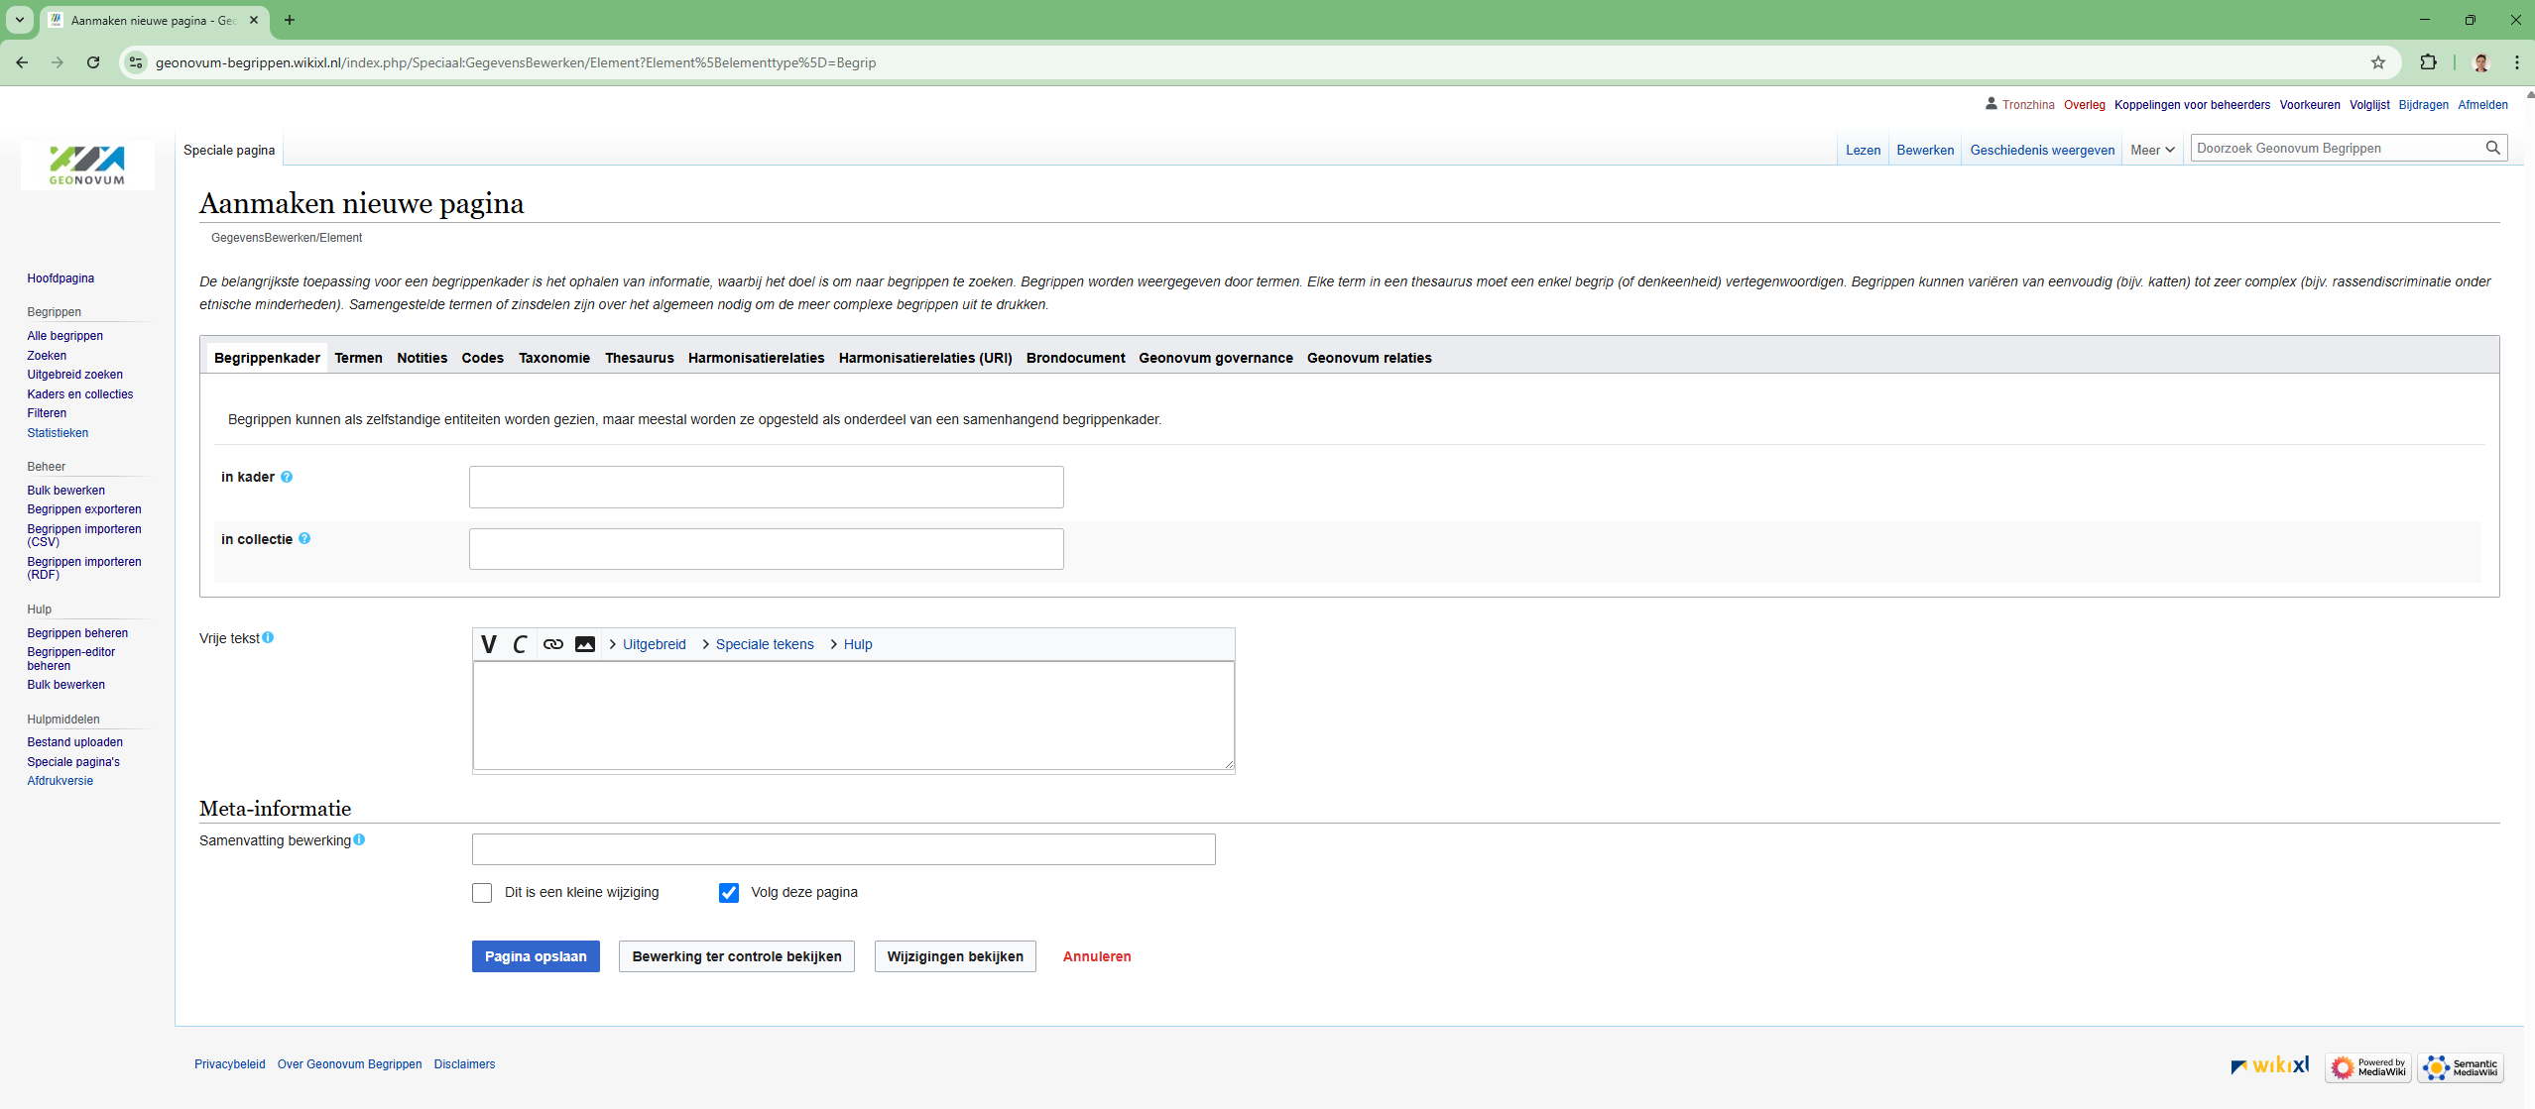This screenshot has width=2535, height=1109.
Task: Click the help icon next to 'in collectie'
Action: pos(304,539)
